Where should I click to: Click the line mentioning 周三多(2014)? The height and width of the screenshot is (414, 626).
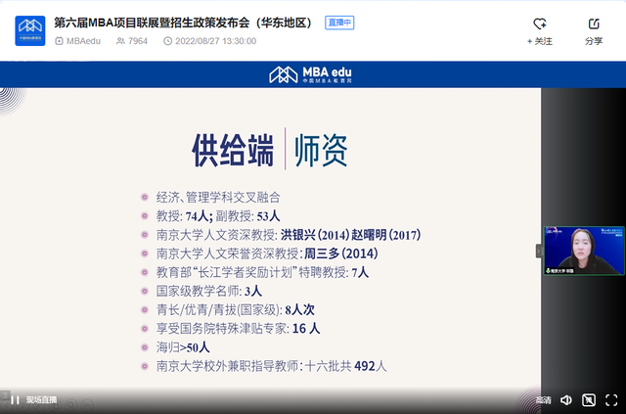[x=267, y=253]
